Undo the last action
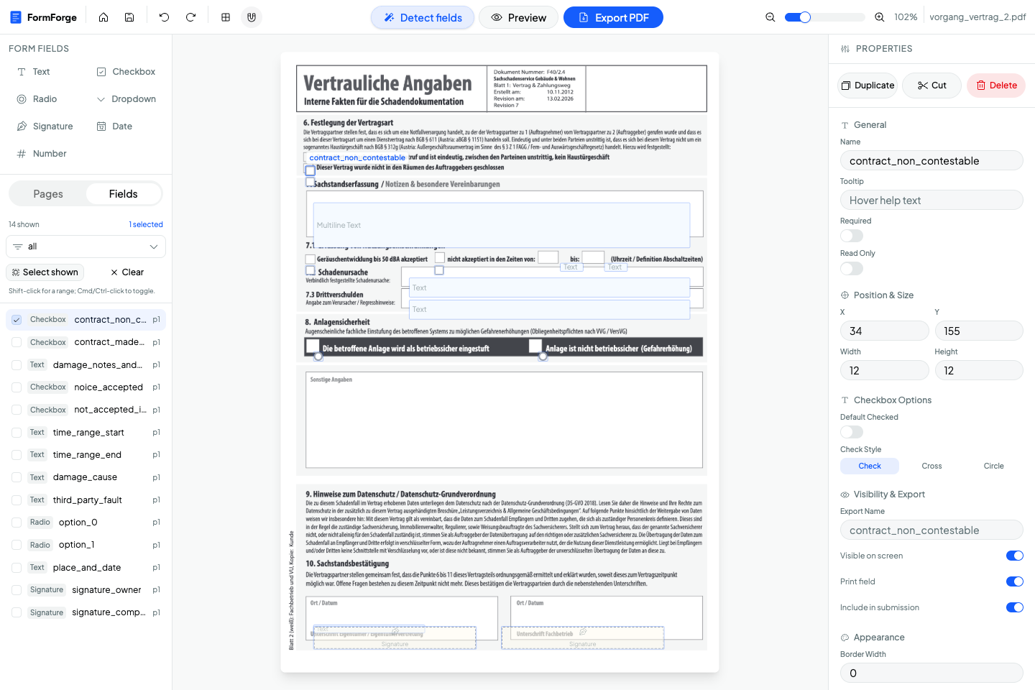Image resolution: width=1035 pixels, height=690 pixels. pos(165,17)
